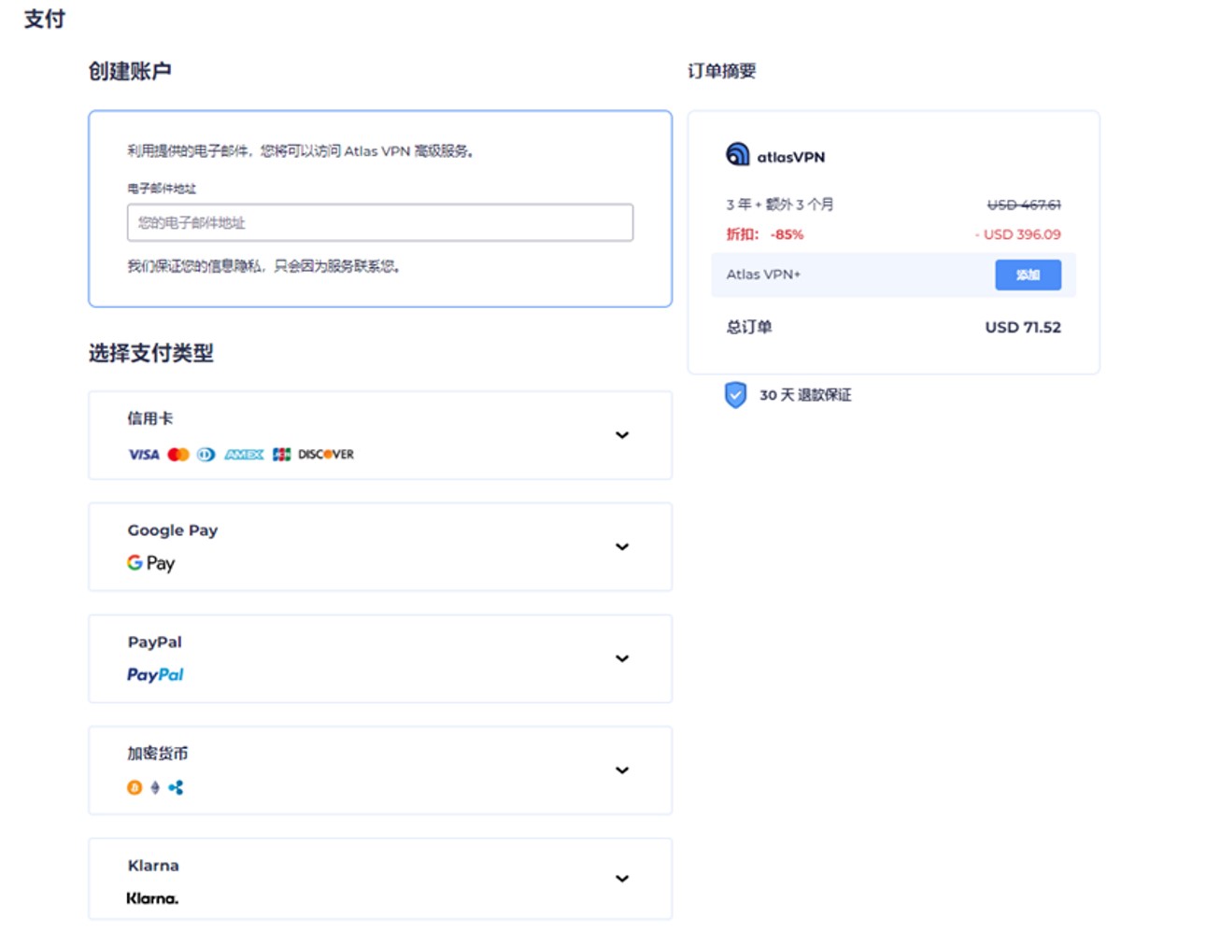Expand the 加密货币 cryptocurrency option

[x=380, y=770]
